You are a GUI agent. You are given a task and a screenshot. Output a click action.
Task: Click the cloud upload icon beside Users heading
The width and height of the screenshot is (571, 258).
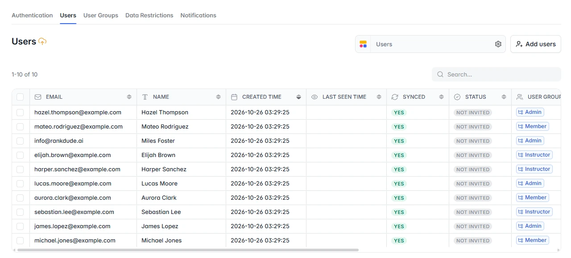coord(42,41)
